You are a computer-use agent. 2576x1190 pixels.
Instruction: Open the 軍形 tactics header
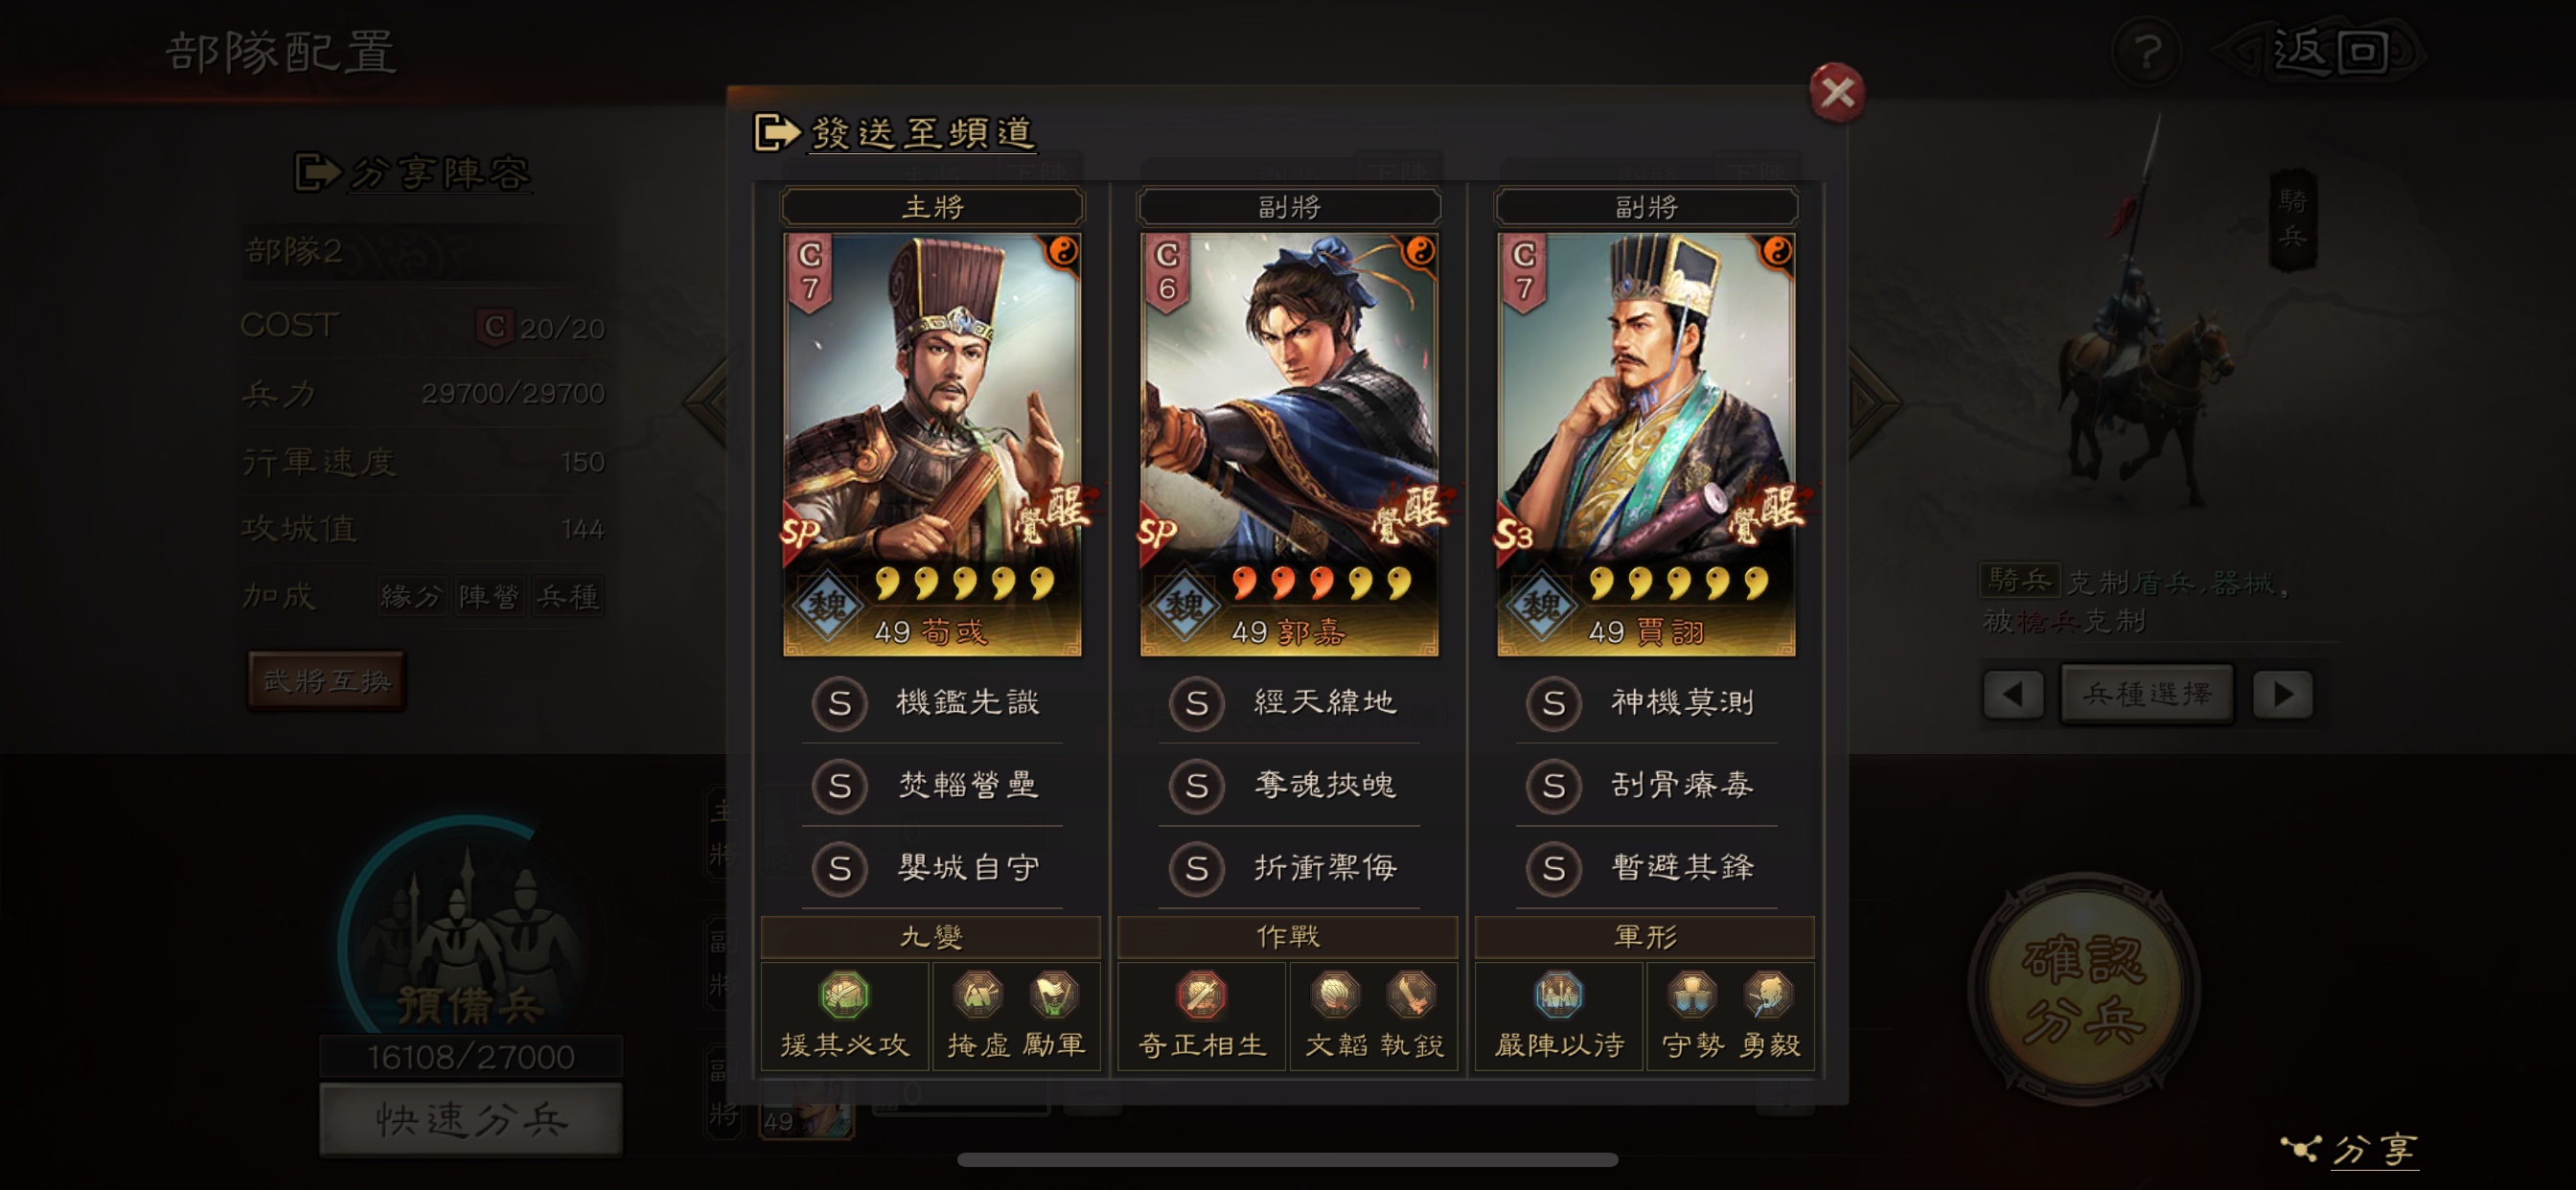tap(1645, 937)
